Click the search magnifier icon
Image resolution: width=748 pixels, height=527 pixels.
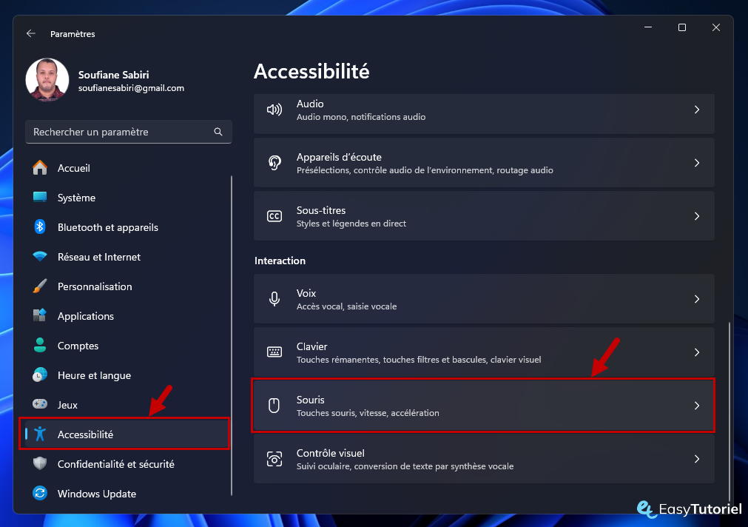point(218,132)
